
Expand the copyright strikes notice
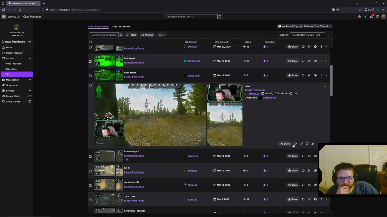305,26
